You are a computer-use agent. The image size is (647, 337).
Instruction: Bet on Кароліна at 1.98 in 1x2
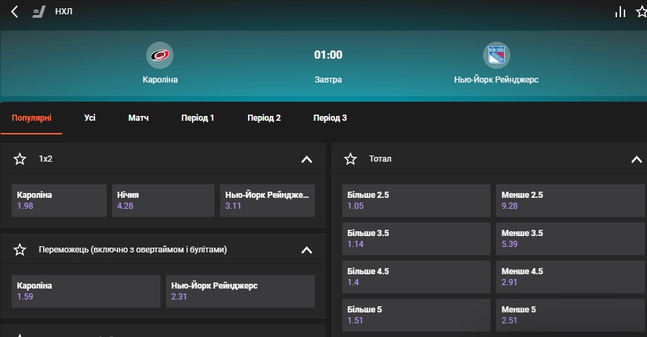pos(59,201)
